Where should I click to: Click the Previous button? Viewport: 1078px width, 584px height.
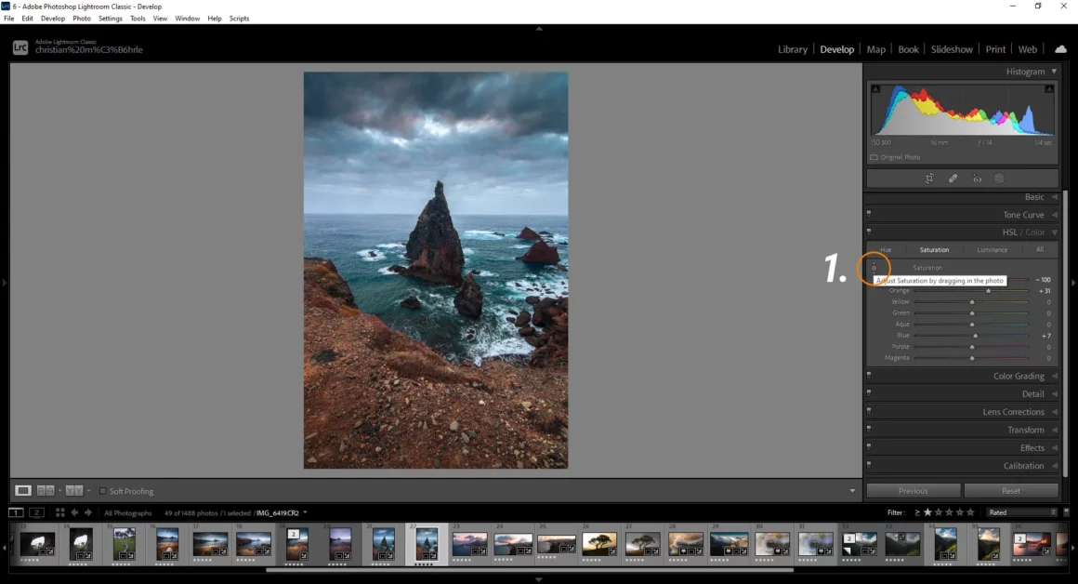[913, 491]
